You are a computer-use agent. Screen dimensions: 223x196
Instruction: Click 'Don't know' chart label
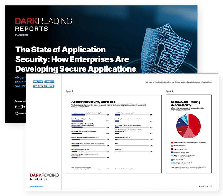118,150
